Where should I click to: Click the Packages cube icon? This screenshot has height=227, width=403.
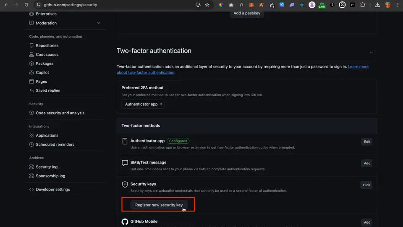tap(31, 63)
